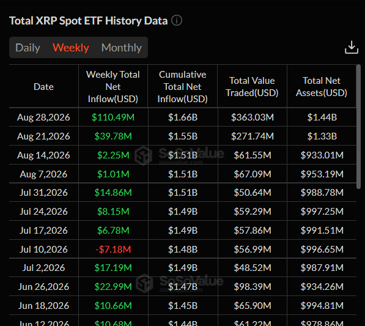
Task: Switch to the Daily tab
Action: point(28,48)
